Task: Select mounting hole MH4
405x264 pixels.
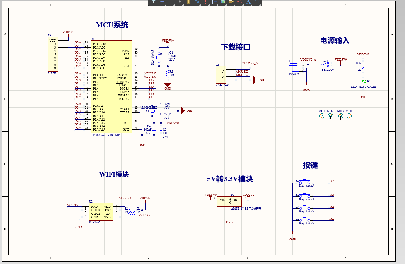Action: click(x=349, y=116)
